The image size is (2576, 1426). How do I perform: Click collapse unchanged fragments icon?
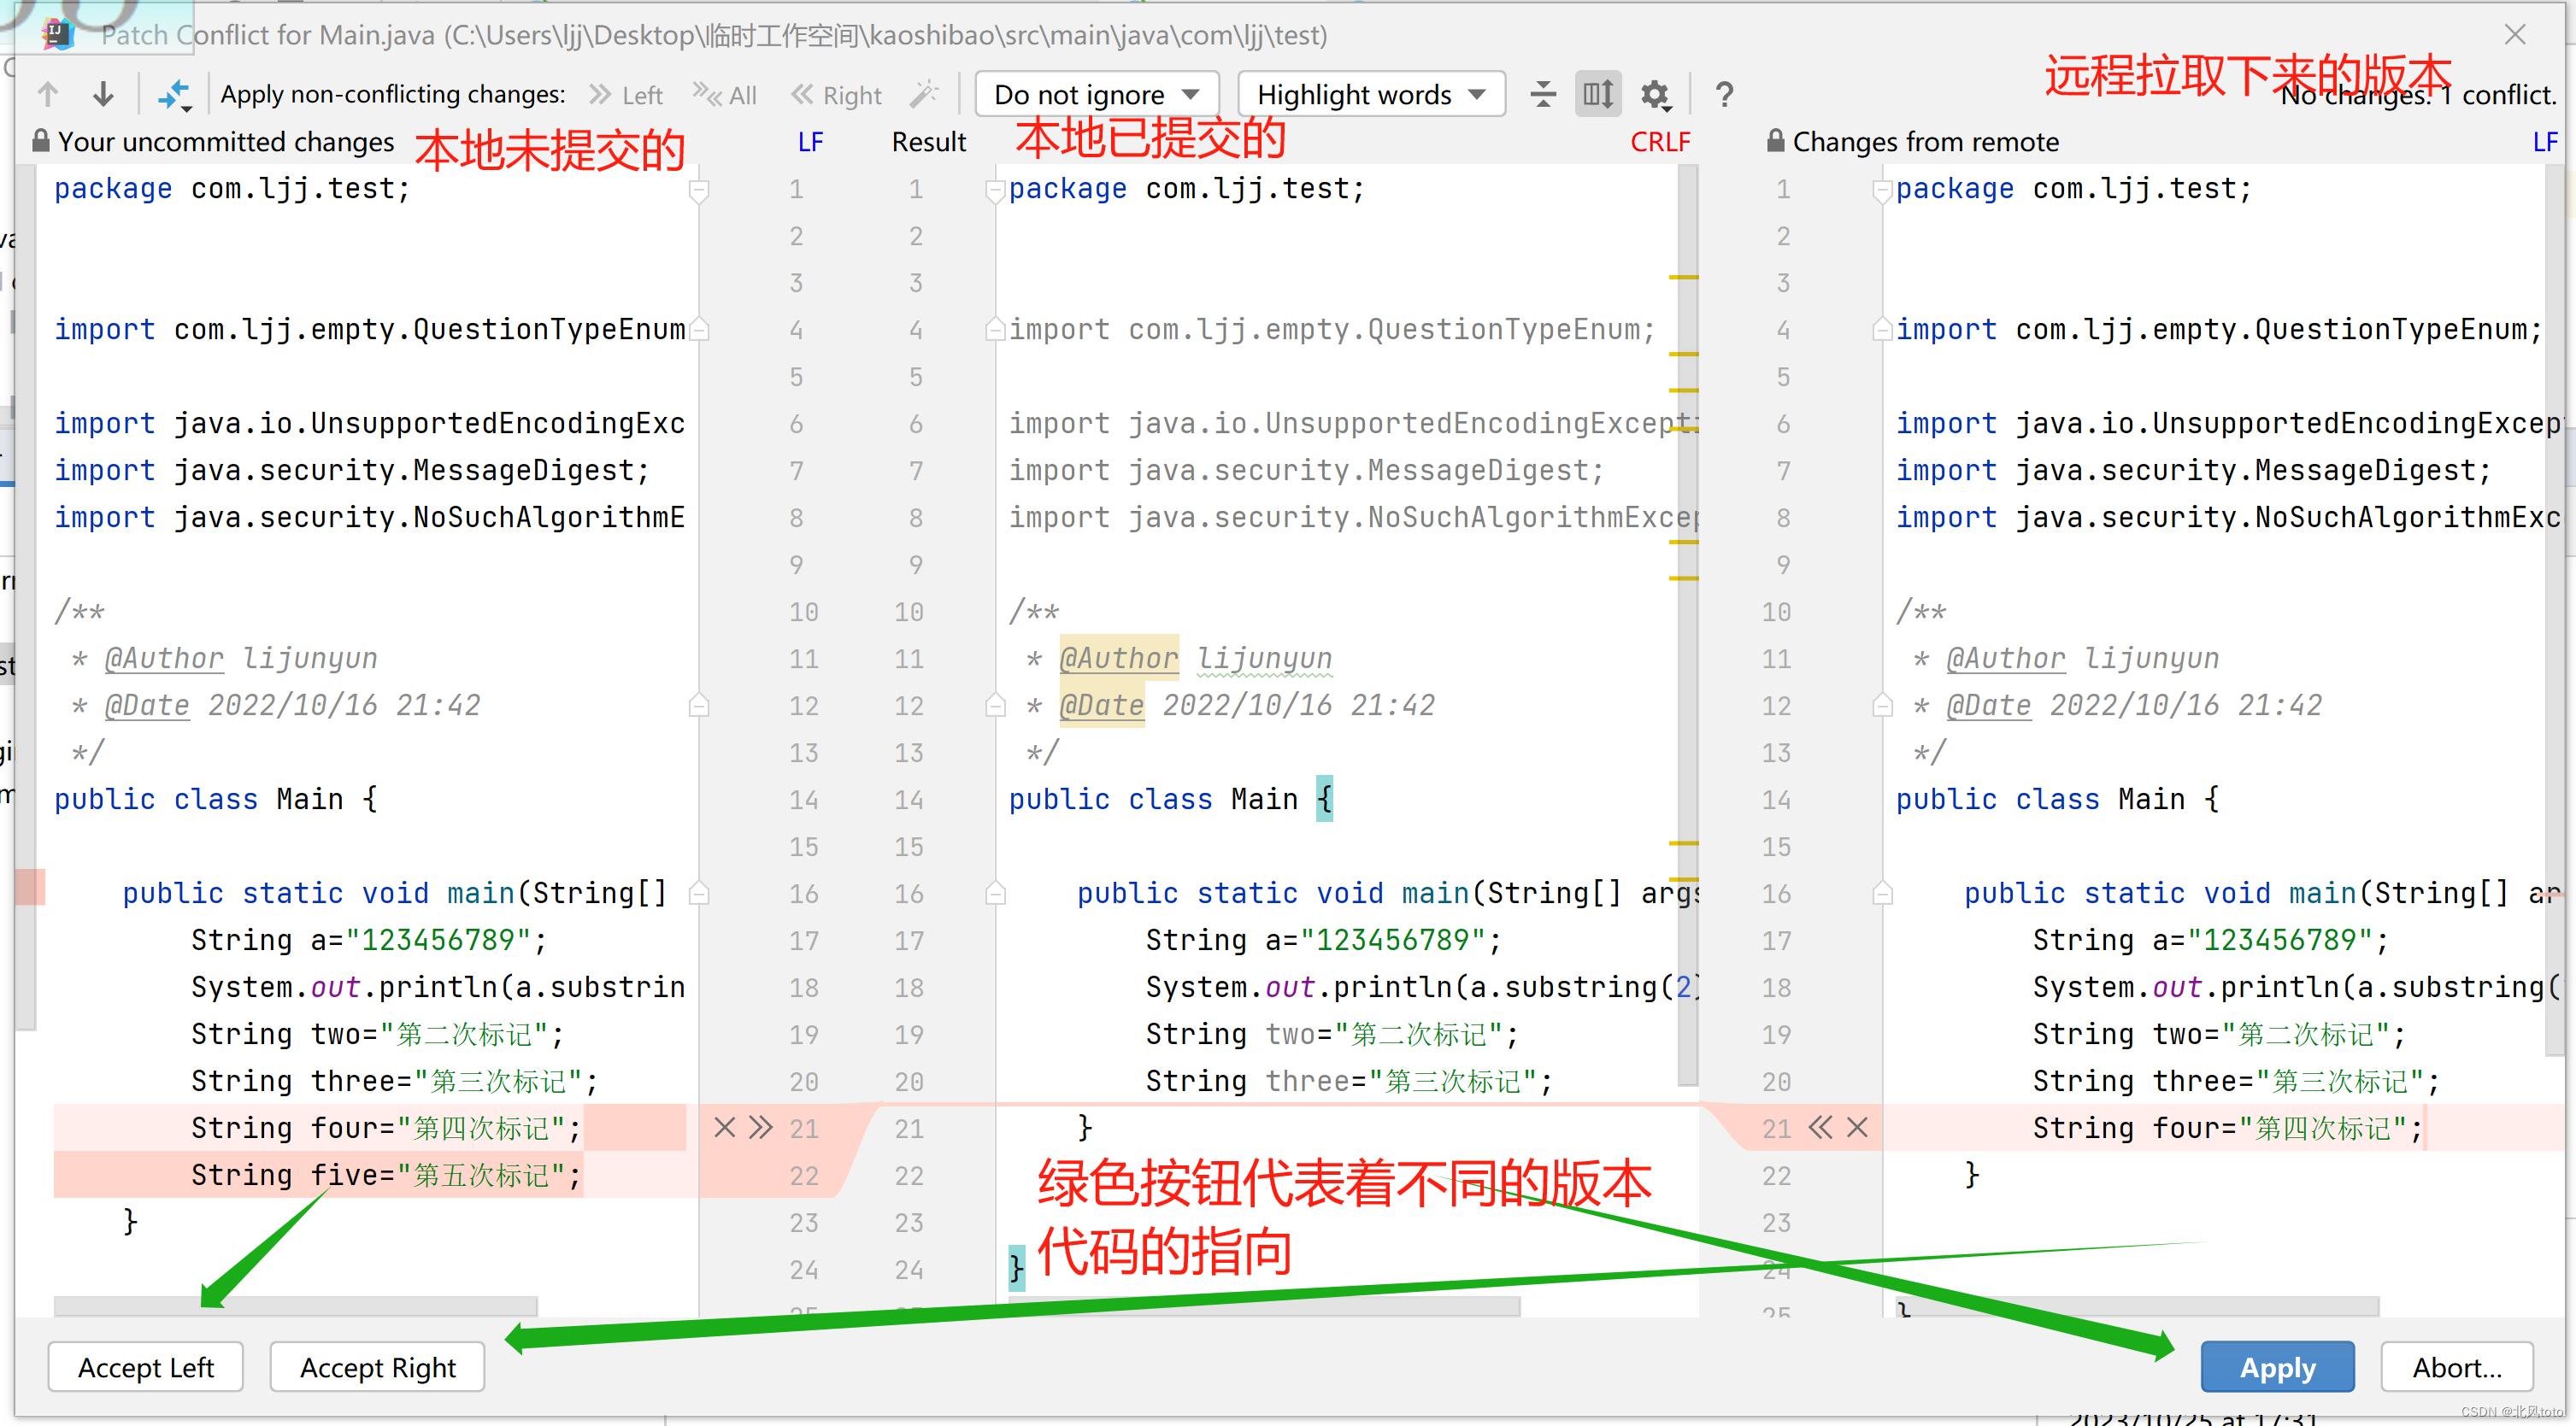pos(1543,95)
